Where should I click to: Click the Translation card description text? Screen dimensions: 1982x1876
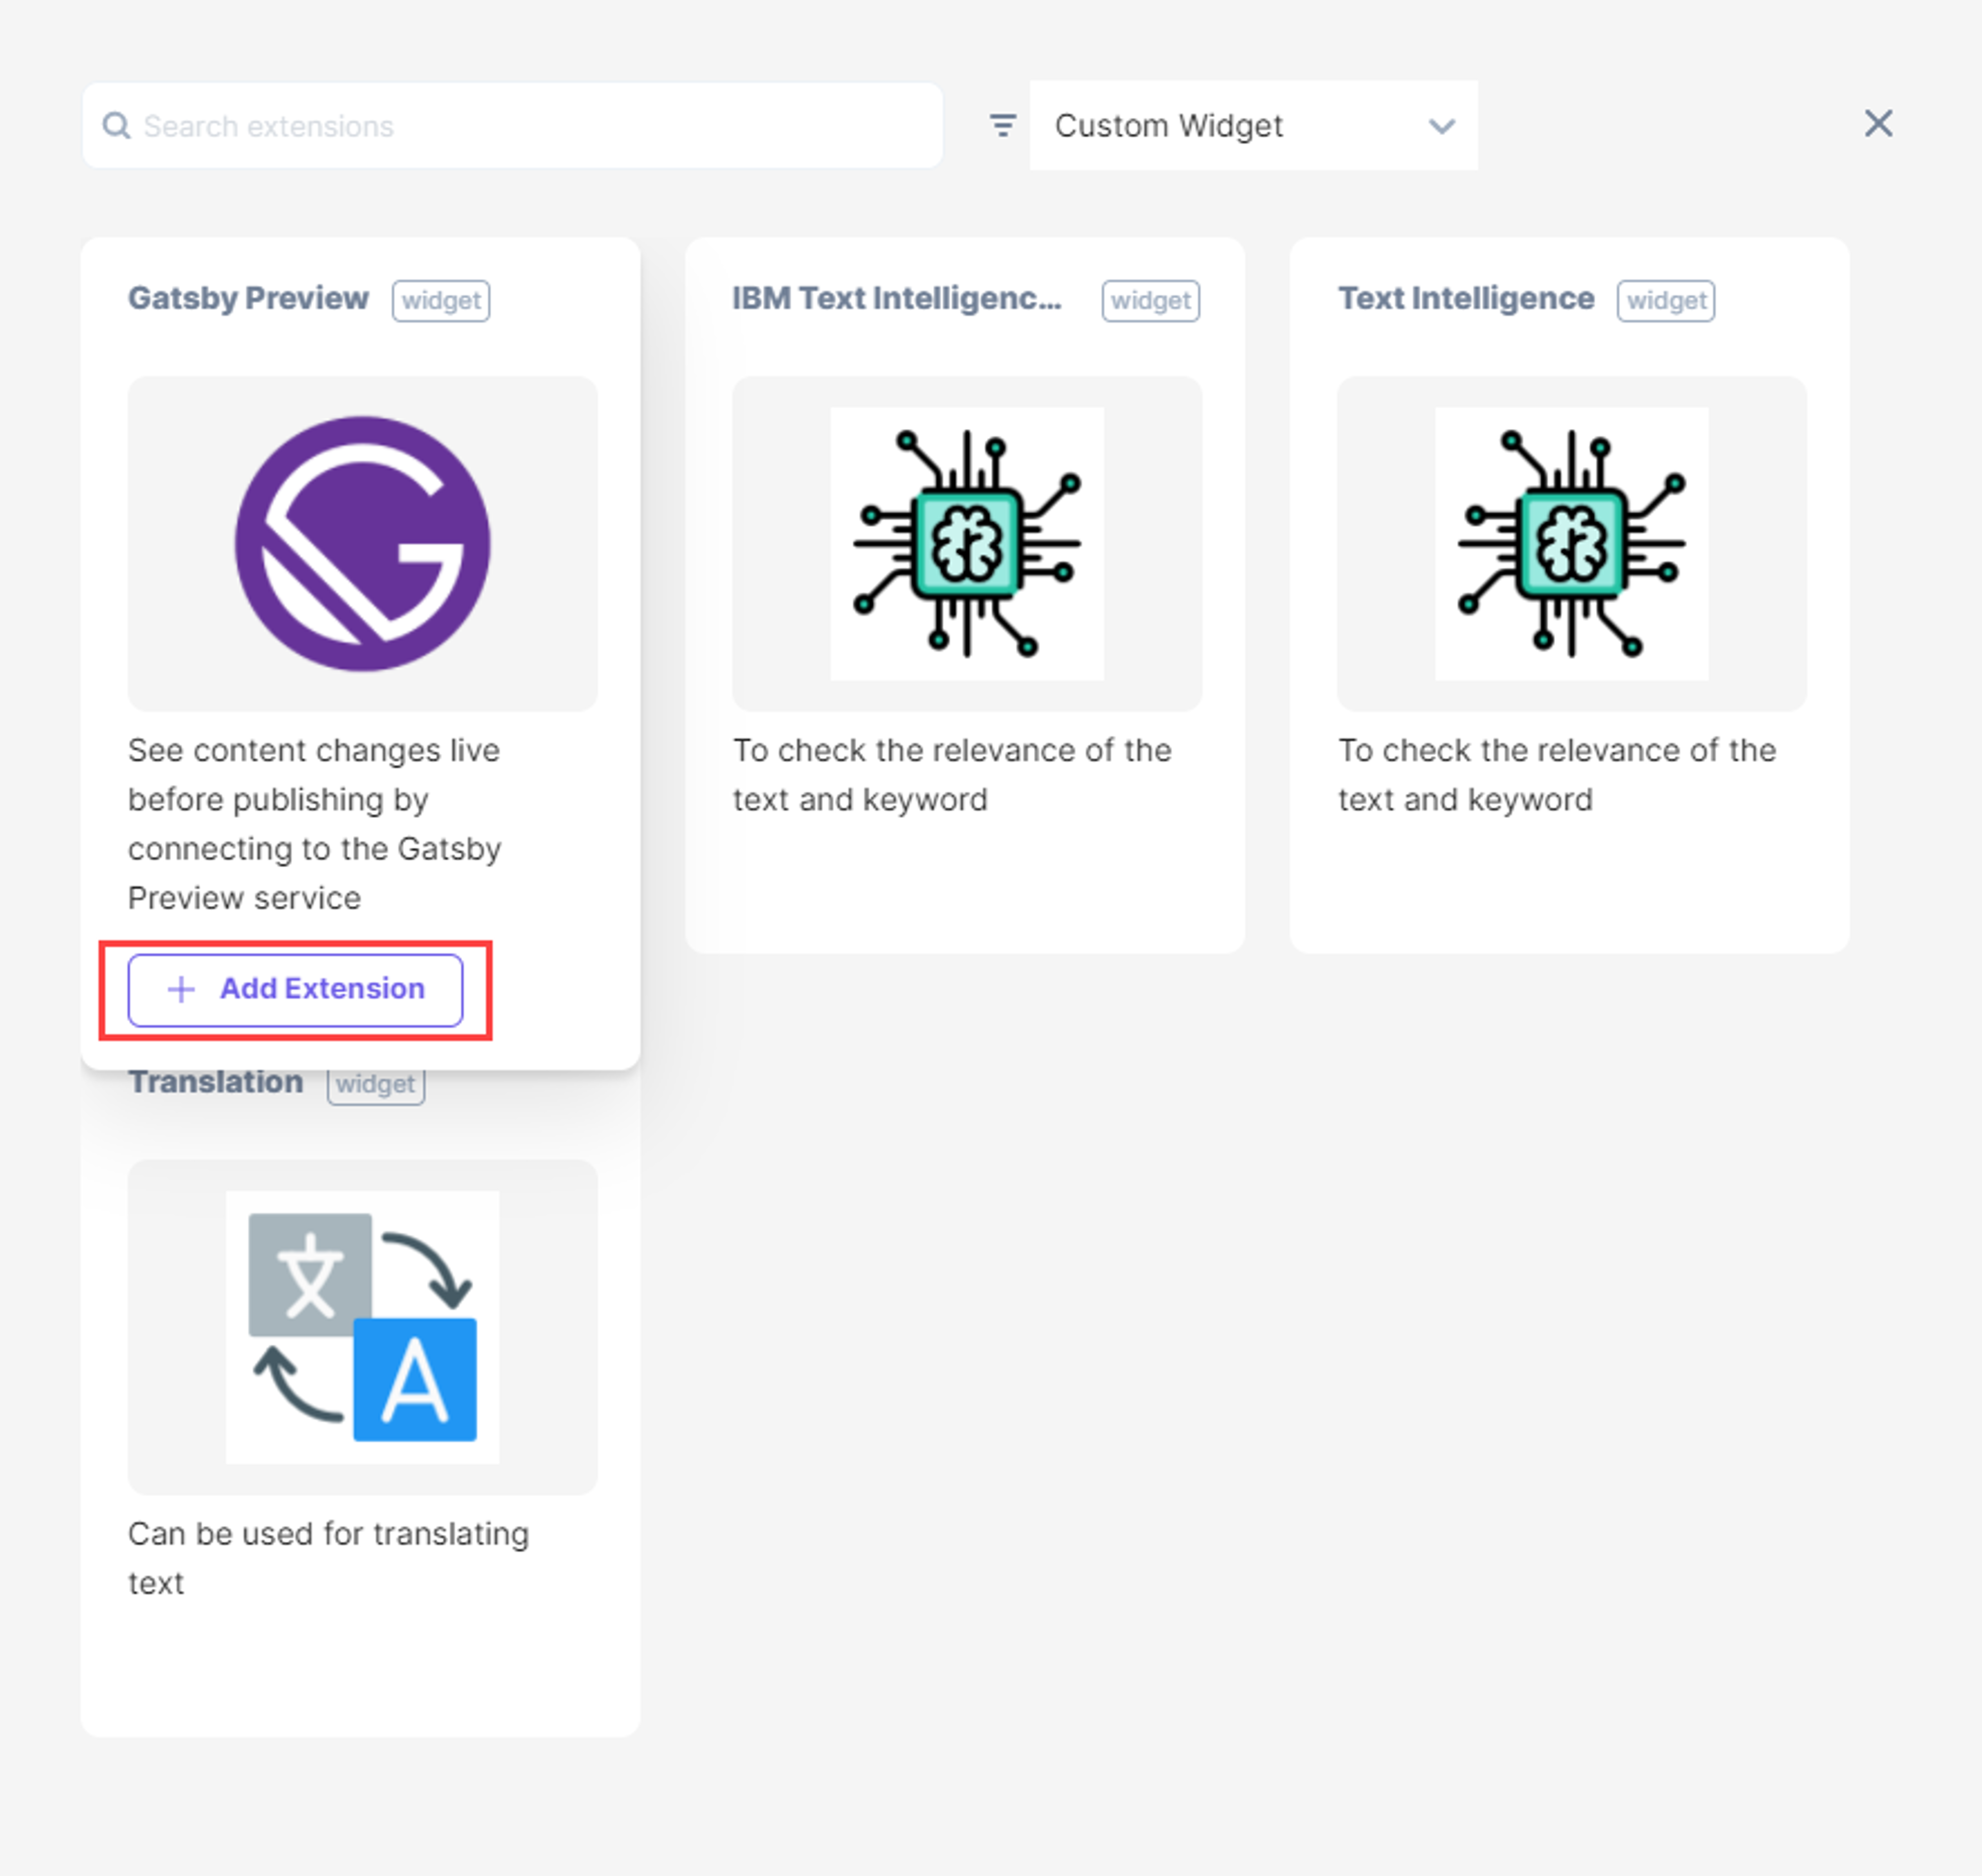tap(328, 1558)
